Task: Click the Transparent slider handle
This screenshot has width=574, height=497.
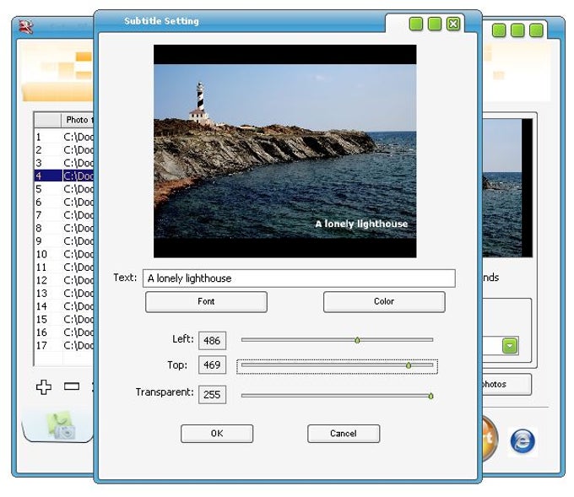Action: (430, 396)
